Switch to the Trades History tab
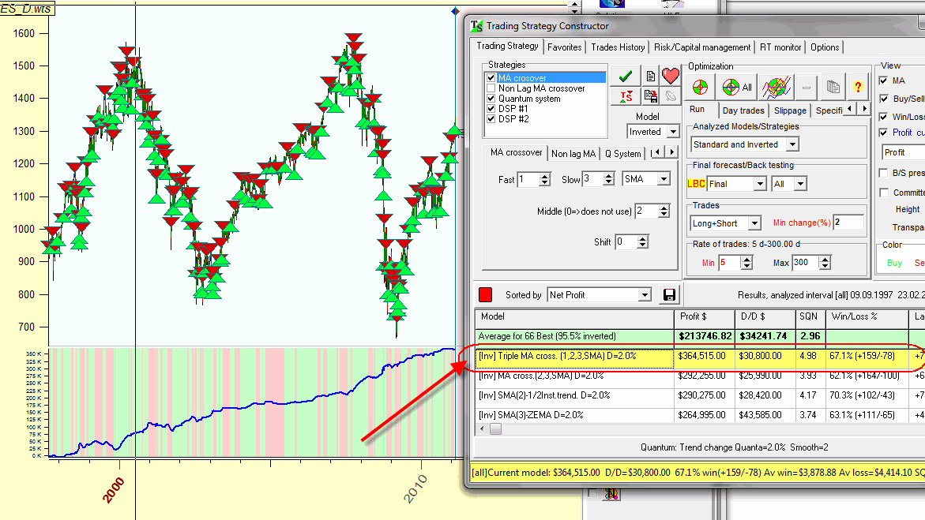Screen dimensions: 925x520 (618, 47)
